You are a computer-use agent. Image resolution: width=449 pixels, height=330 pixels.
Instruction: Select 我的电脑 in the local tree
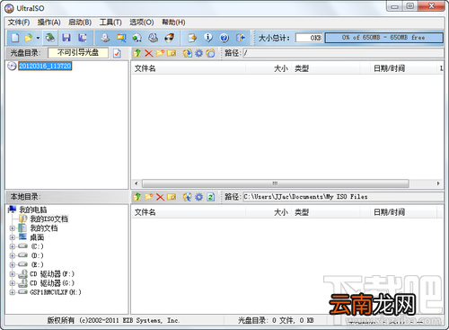click(33, 210)
